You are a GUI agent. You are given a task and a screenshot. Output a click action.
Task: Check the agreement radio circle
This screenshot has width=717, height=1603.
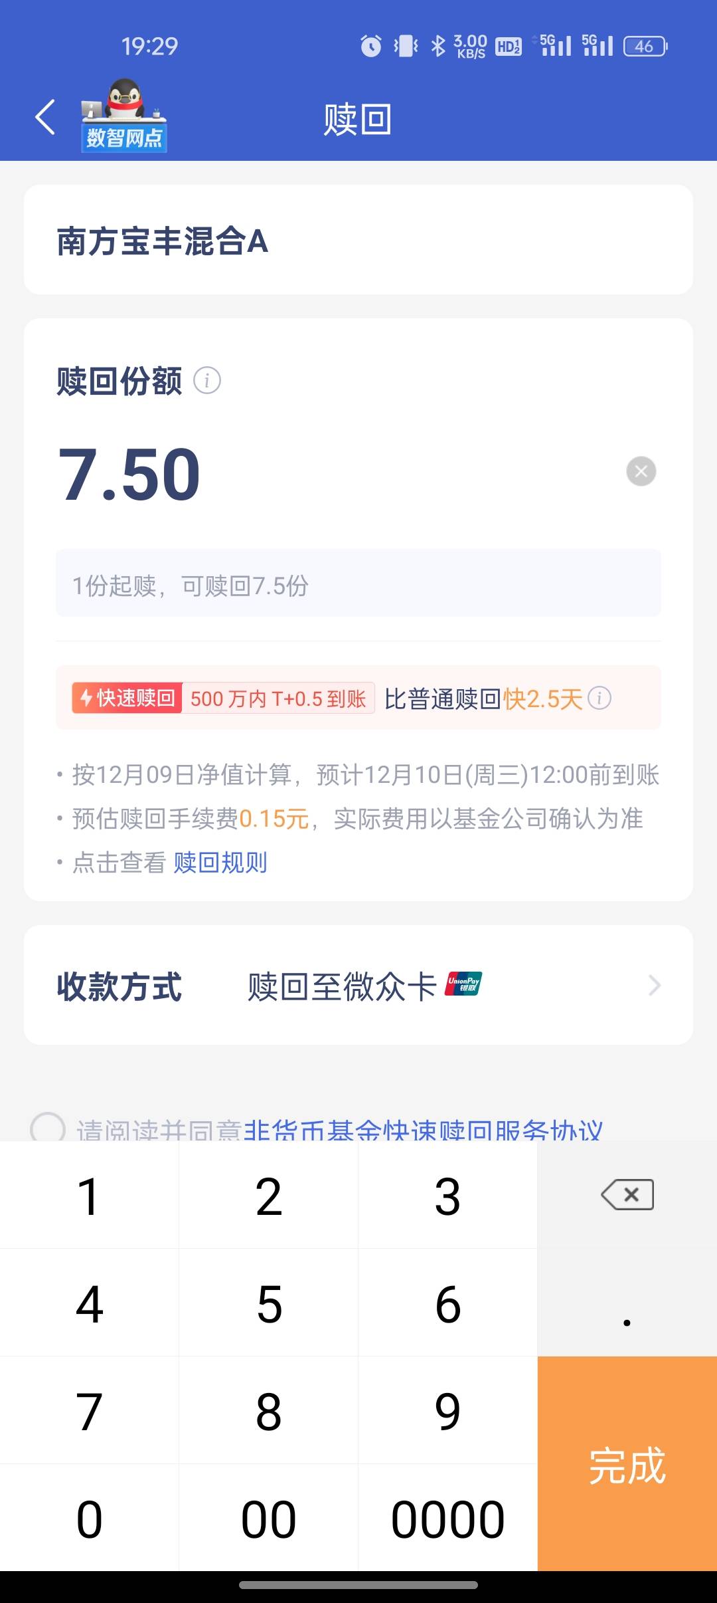click(x=48, y=1128)
